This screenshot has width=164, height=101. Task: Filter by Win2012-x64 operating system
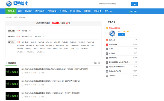tap(21, 52)
